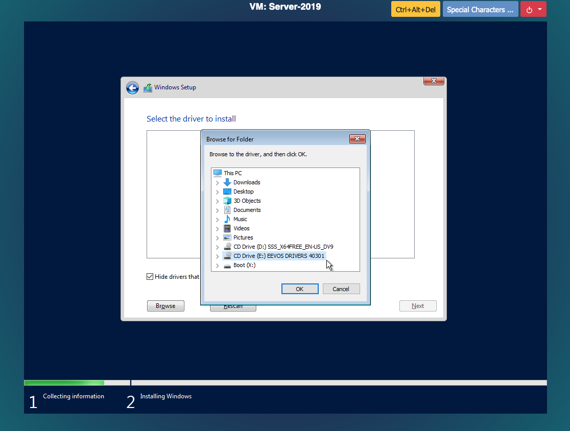570x431 pixels.
Task: Select the Documents folder entry
Action: pos(247,210)
